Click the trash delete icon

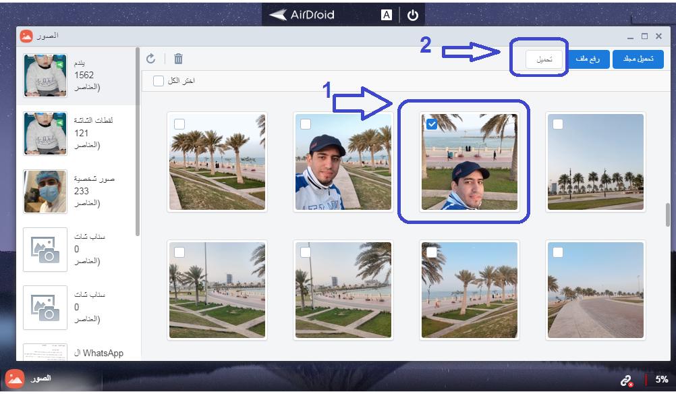(x=178, y=59)
